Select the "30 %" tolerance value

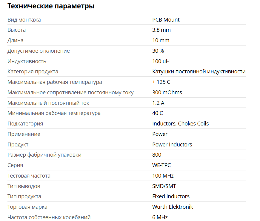tap(158, 51)
